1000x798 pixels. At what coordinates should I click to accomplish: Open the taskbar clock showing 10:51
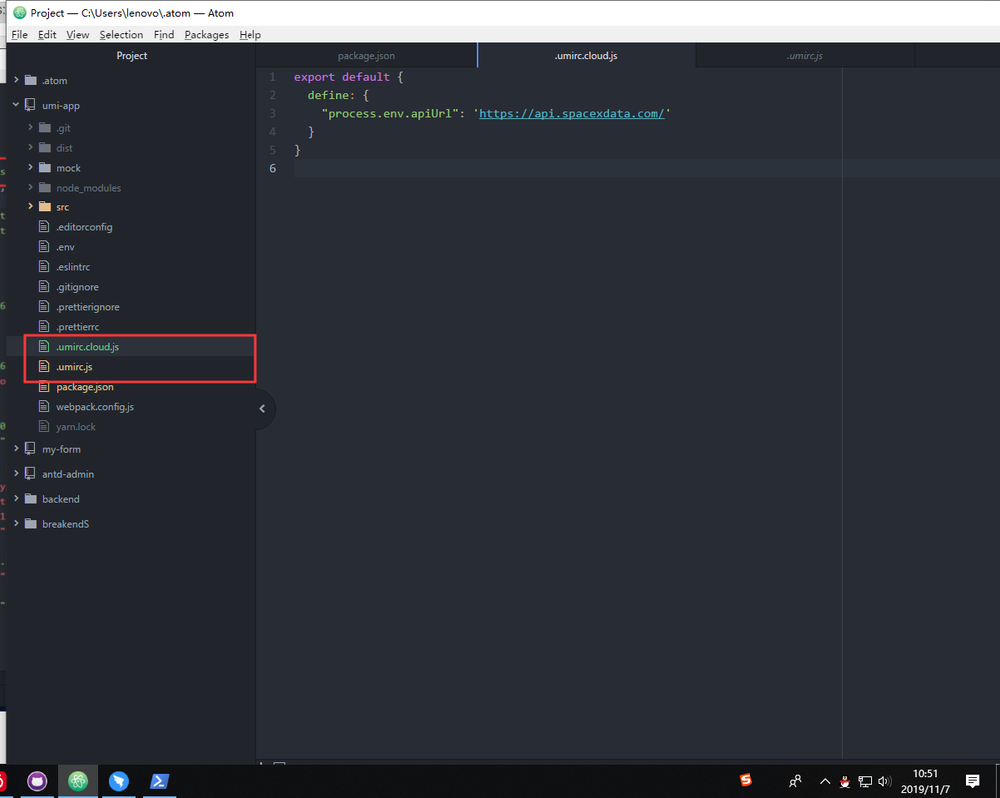(925, 781)
